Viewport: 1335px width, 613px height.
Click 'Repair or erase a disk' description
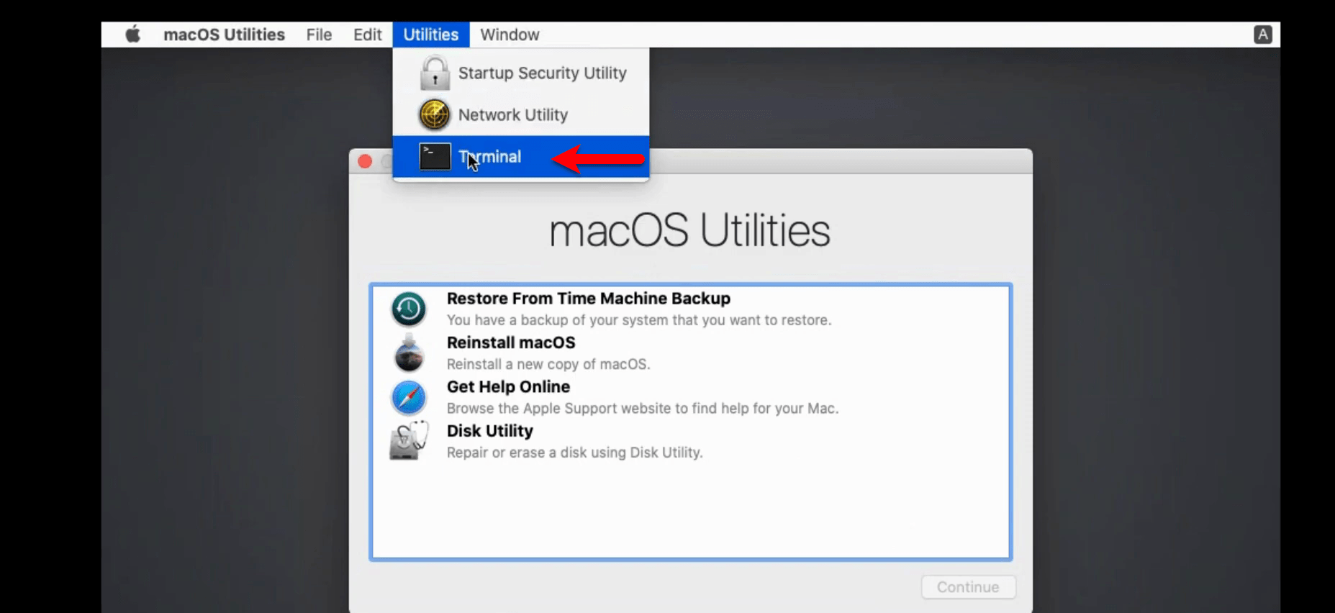(575, 453)
